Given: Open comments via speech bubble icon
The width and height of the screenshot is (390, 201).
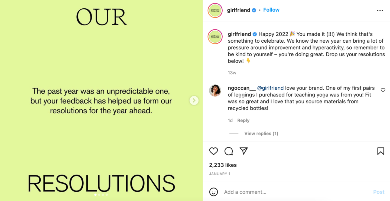Looking at the screenshot, I should [x=229, y=151].
